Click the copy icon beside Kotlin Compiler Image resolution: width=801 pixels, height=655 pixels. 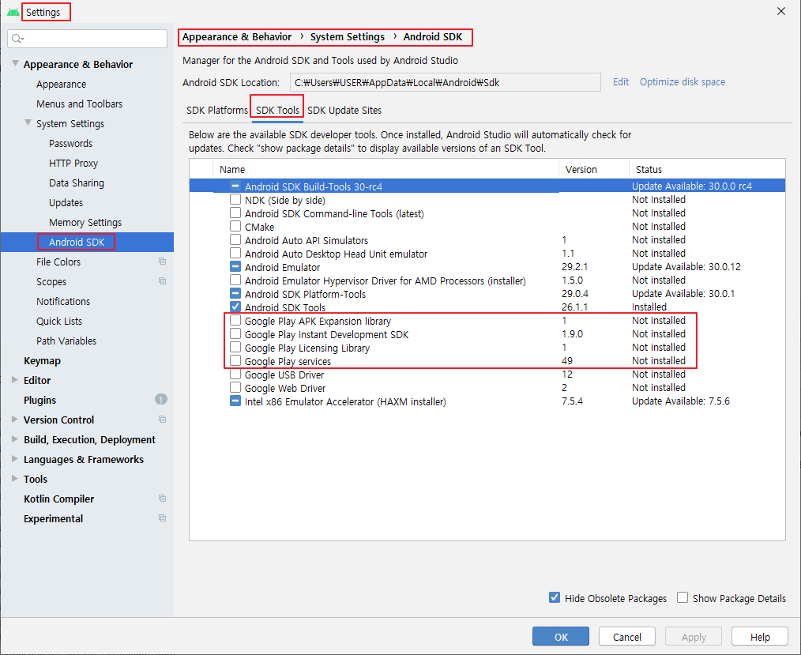[163, 499]
